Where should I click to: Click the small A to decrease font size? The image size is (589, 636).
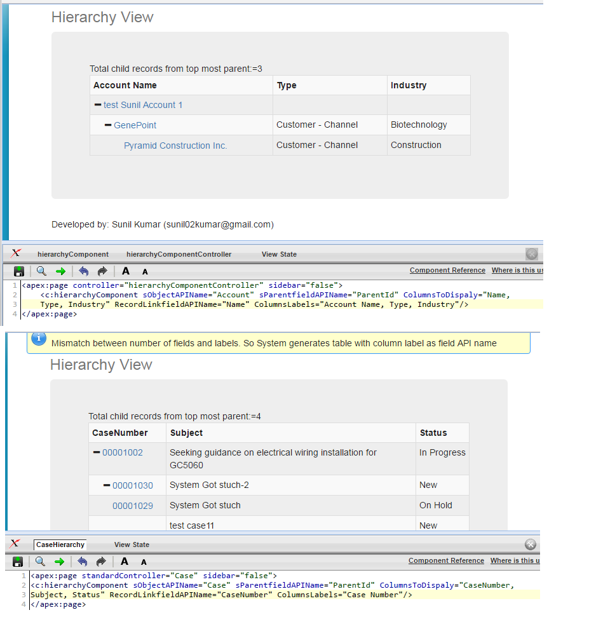pyautogui.click(x=145, y=271)
